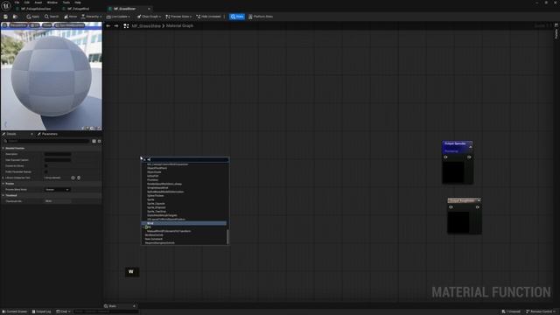Click trash icon to clear Library Categories

tap(79, 178)
